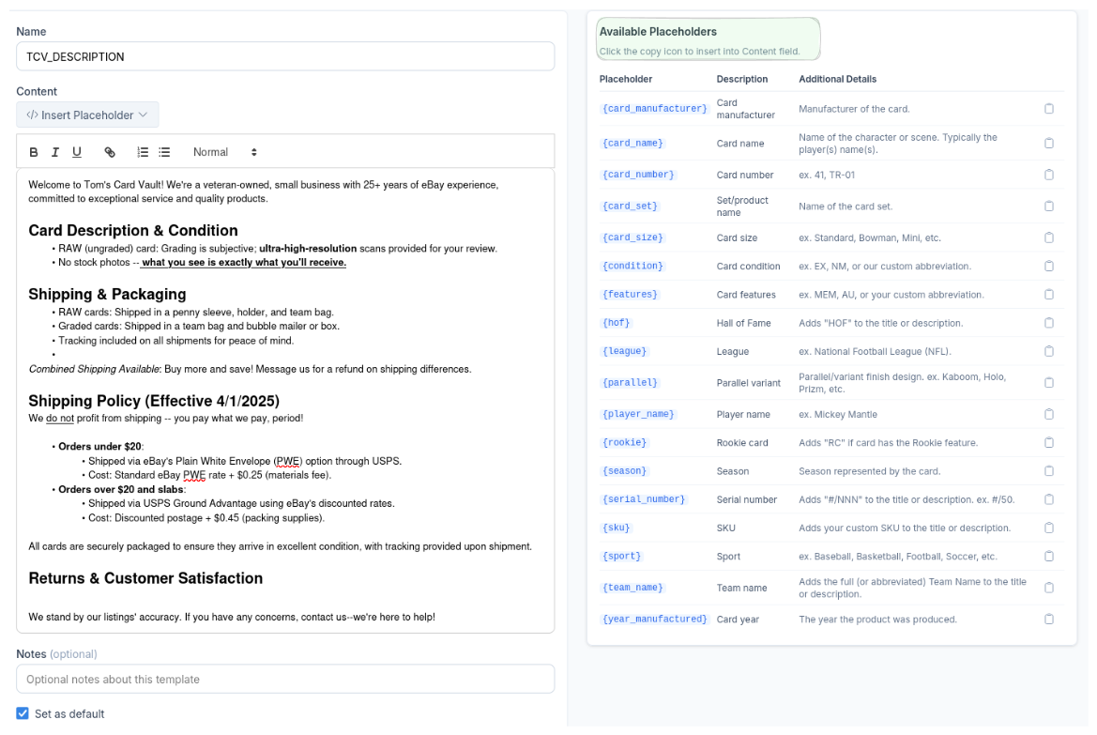Copy the {card_manufacturer} placeholder

point(1049,106)
